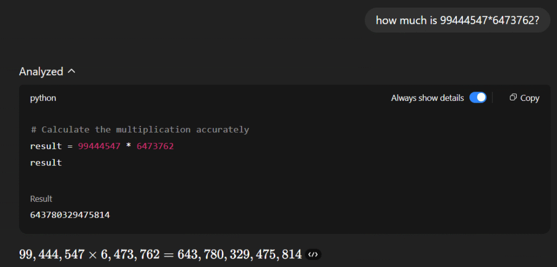Click 99,444,547 in the rendered equation
The image size is (557, 267).
click(x=52, y=255)
